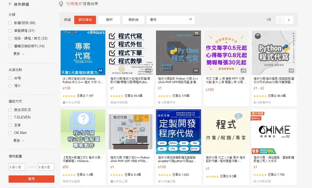Click the 9.9 promo banner under CHIME
Viewport: 312px width, 188px height.
pos(264,151)
